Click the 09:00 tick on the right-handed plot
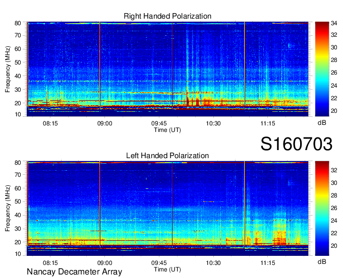The image size is (343, 278). point(104,123)
